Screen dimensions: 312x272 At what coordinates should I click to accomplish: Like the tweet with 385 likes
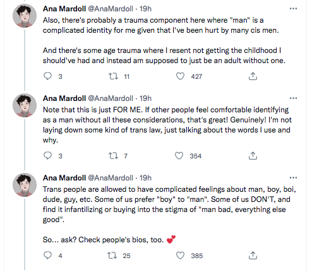[180, 256]
